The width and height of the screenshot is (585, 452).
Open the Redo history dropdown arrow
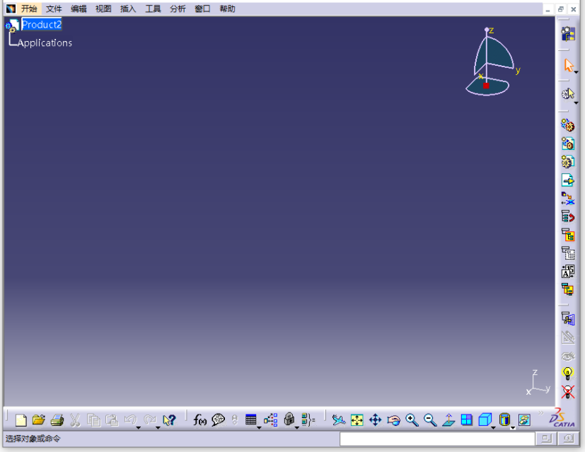point(158,427)
